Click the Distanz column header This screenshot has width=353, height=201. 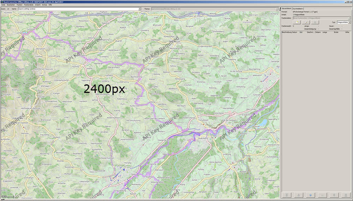tap(318, 32)
